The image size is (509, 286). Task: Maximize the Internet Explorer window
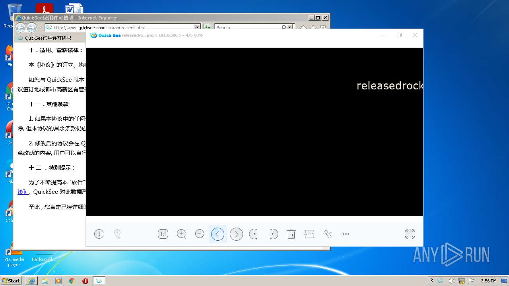point(318,18)
